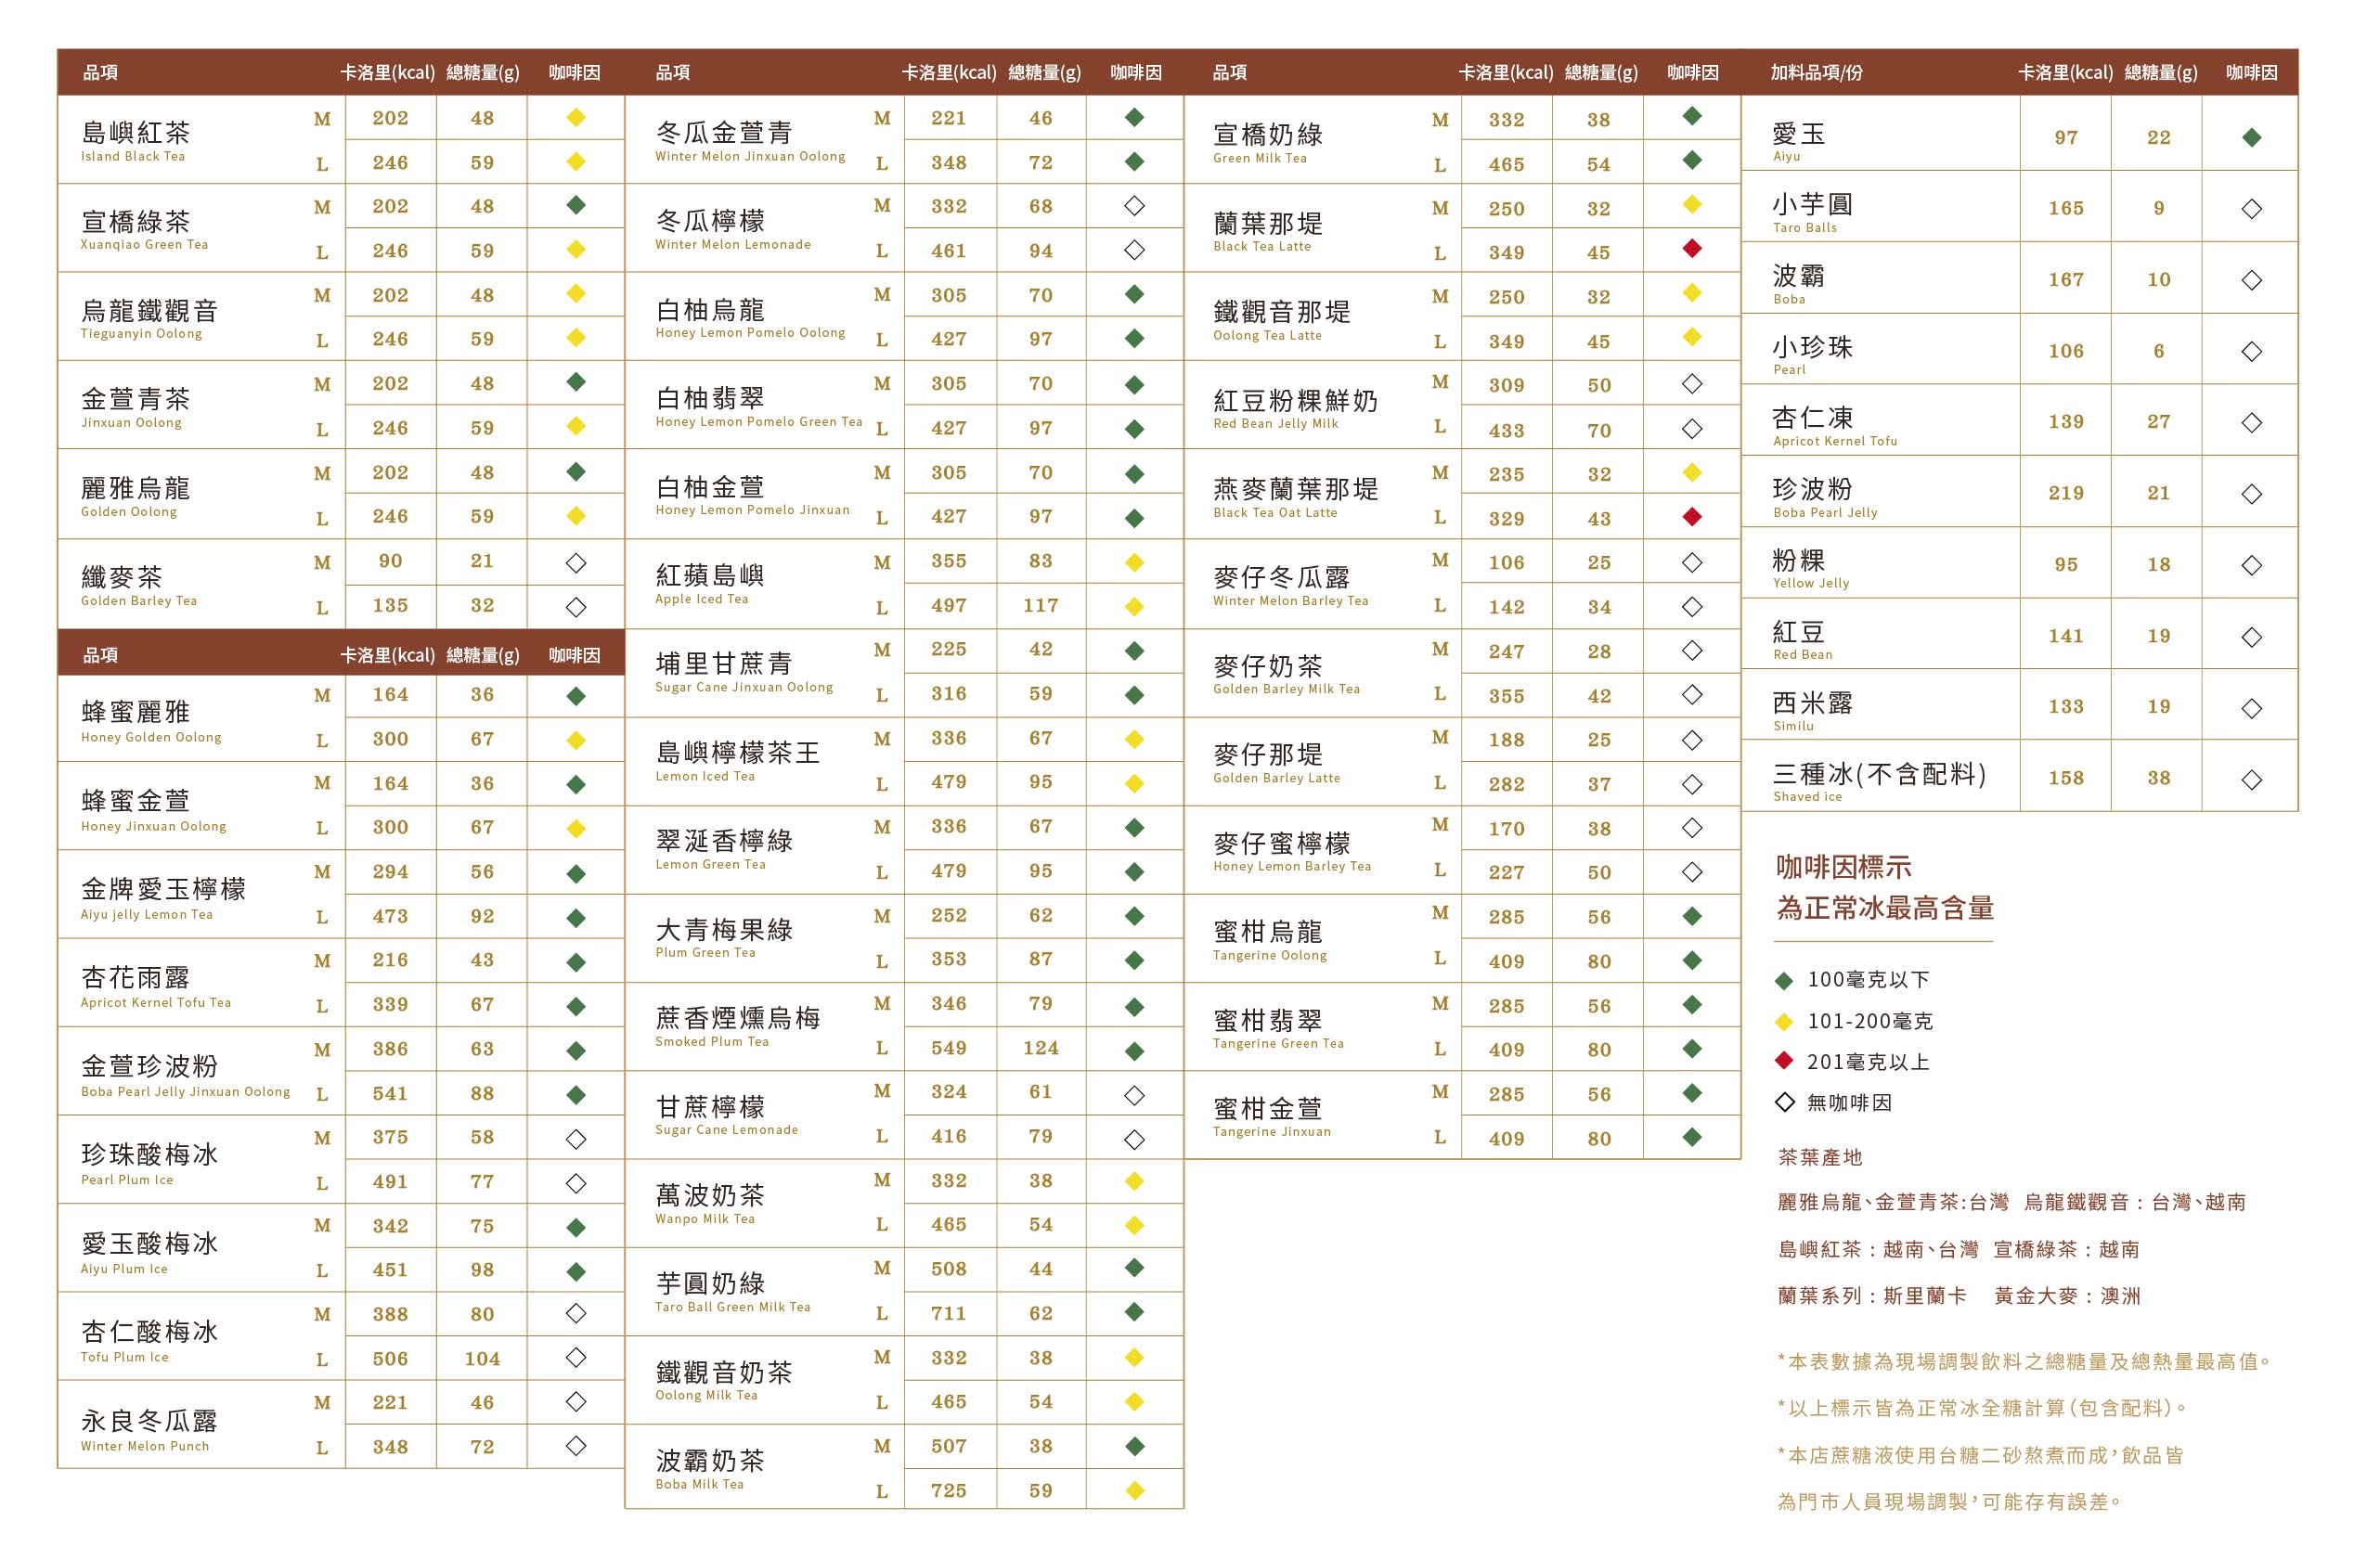Click red caffeine diamond for Black Tea Oat Latte L

click(x=1691, y=517)
